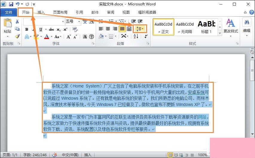The width and height of the screenshot is (255, 158).
Task: Click the Character Border boxed A icon
Action: click(92, 21)
